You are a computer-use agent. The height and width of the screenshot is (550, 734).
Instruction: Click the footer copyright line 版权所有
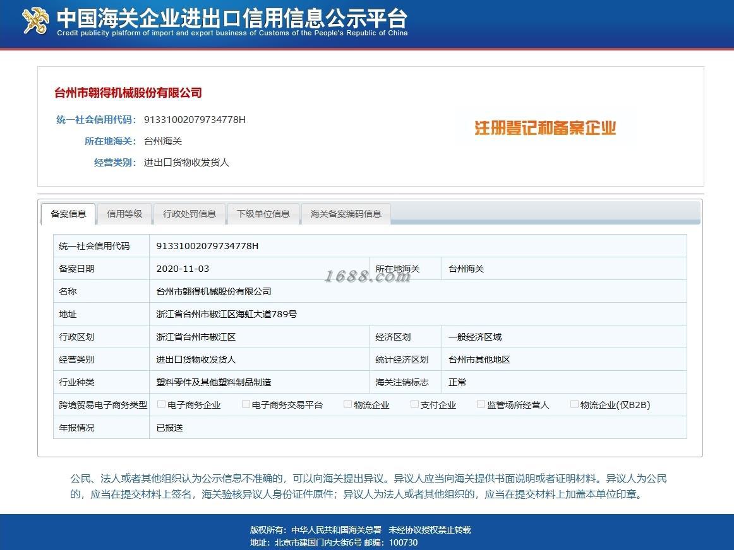coord(361,530)
